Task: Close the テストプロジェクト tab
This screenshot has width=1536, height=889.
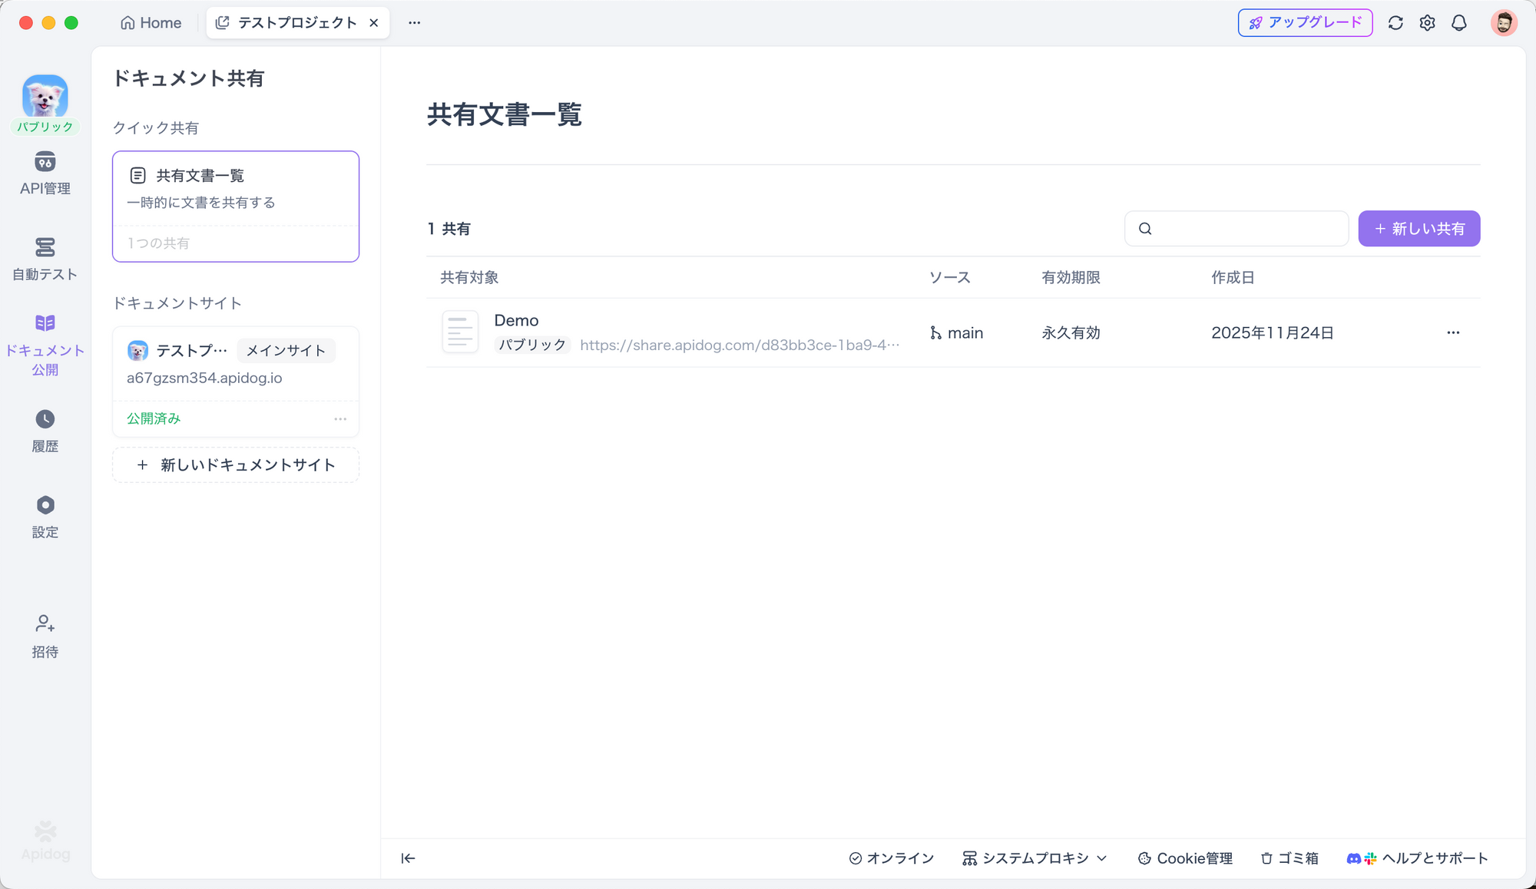Action: (x=374, y=23)
